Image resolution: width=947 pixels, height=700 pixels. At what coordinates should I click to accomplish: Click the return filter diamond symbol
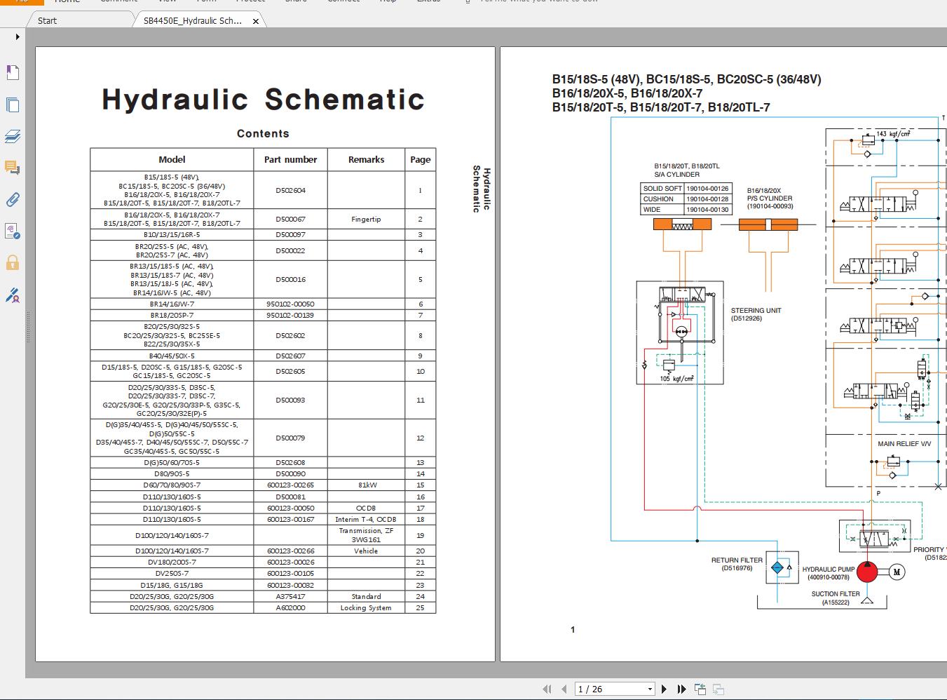coord(778,568)
